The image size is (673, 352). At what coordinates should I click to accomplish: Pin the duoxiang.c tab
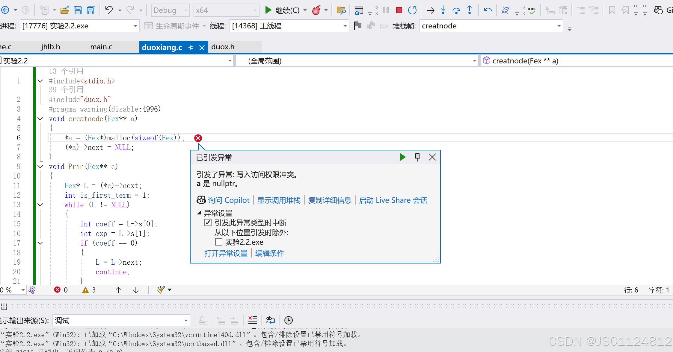[191, 48]
